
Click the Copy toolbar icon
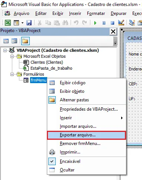pyautogui.click(x=48, y=23)
